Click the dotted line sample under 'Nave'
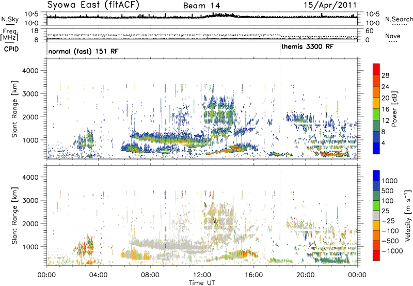413x286 pixels. click(393, 41)
